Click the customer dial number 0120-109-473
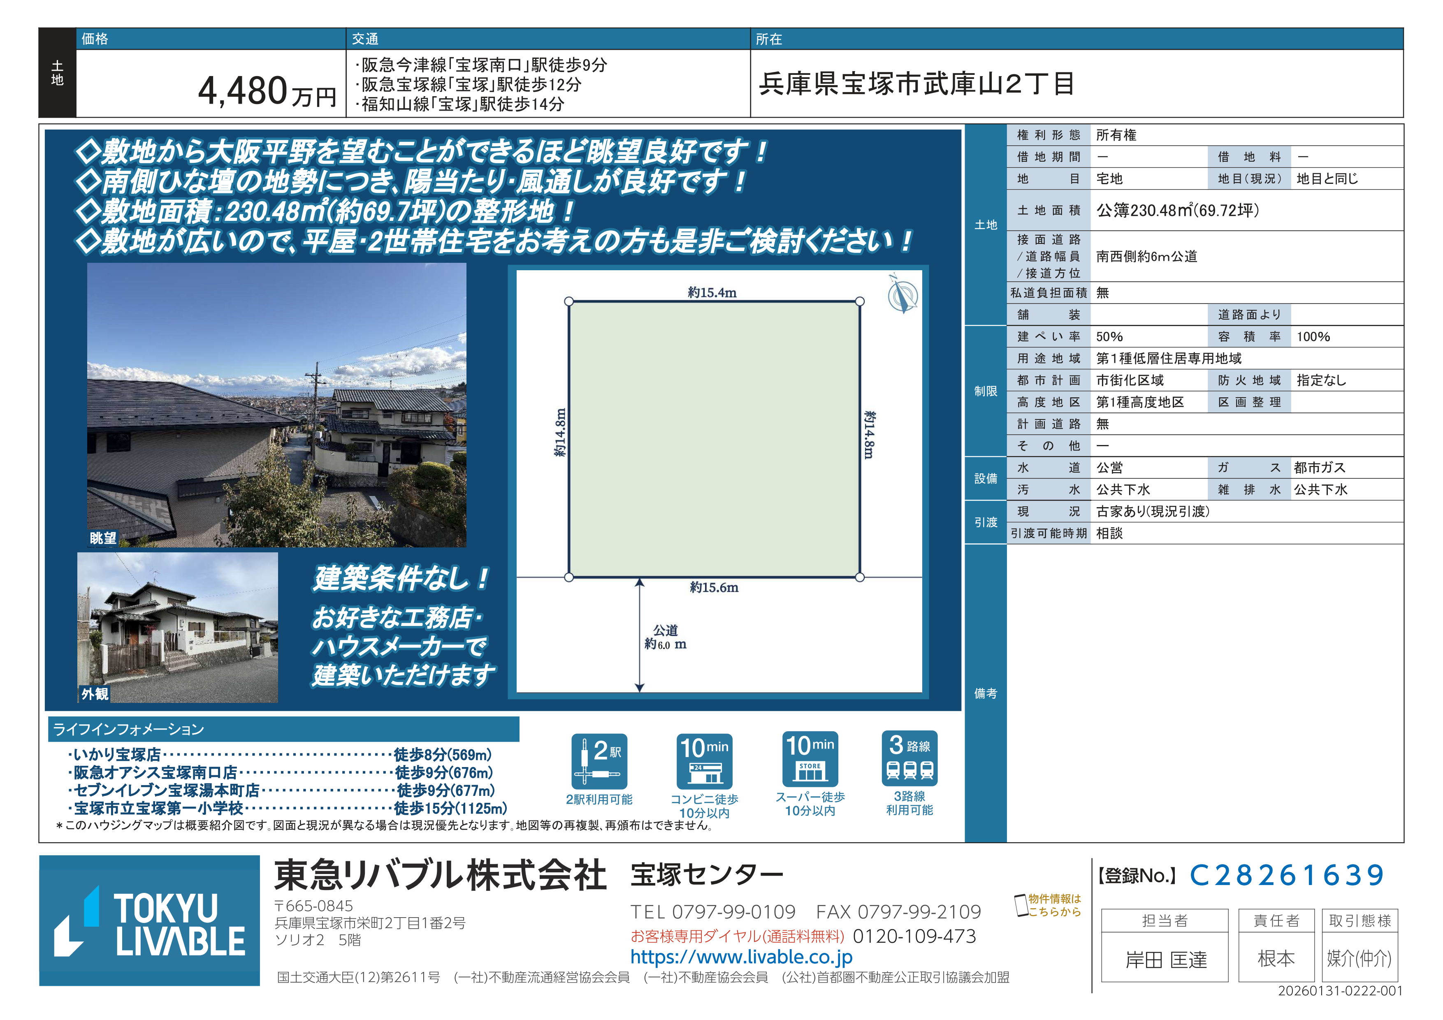Viewport: 1443px width, 1020px height. pyautogui.click(x=914, y=936)
